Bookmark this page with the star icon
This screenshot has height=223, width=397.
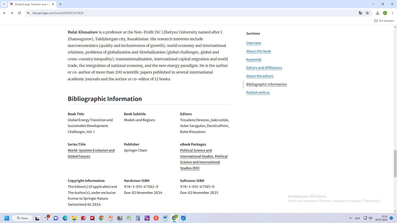click(367, 13)
